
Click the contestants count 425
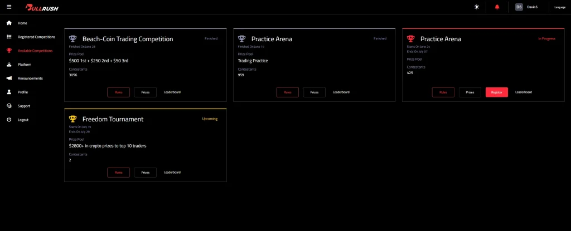(x=410, y=73)
